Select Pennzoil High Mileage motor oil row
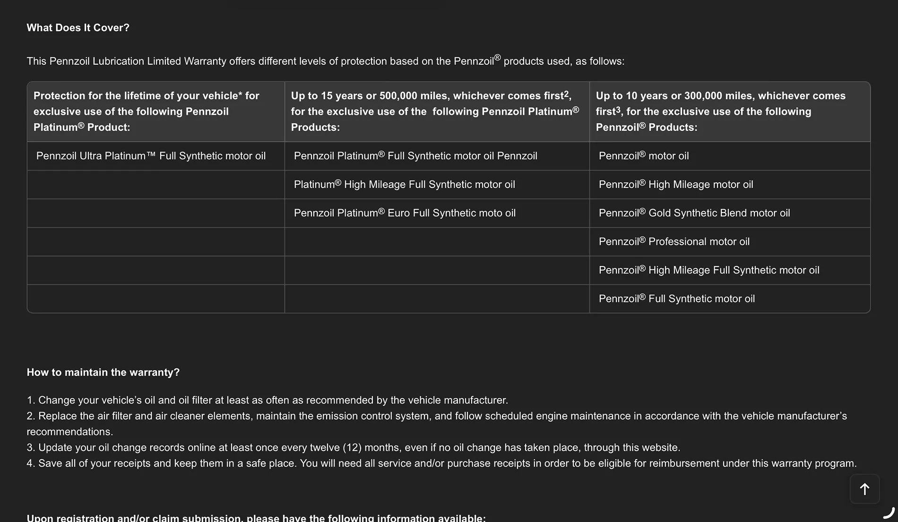 [730, 185]
